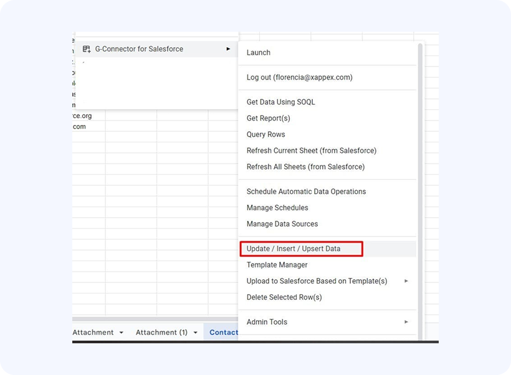Switch to the Contact sheet tab

tap(223, 333)
